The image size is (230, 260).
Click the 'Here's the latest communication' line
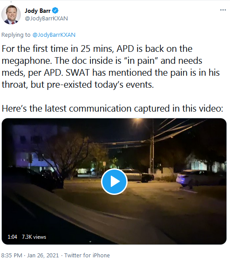coord(113,109)
